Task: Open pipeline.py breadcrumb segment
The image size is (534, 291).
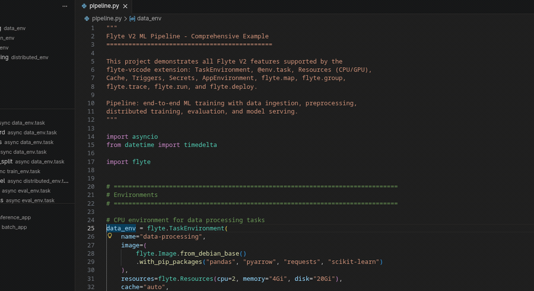Action: 107,18
